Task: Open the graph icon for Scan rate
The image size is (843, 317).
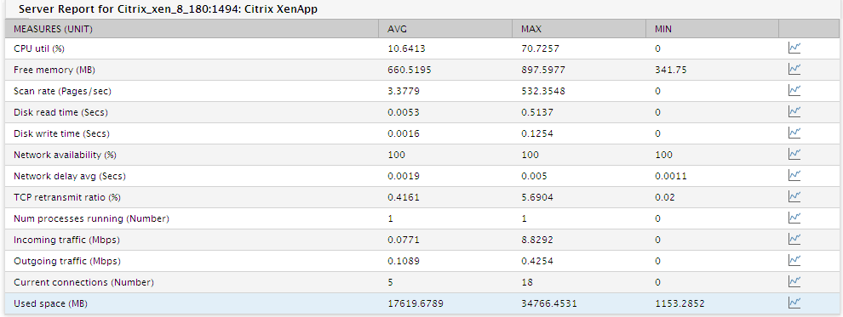Action: 794,91
